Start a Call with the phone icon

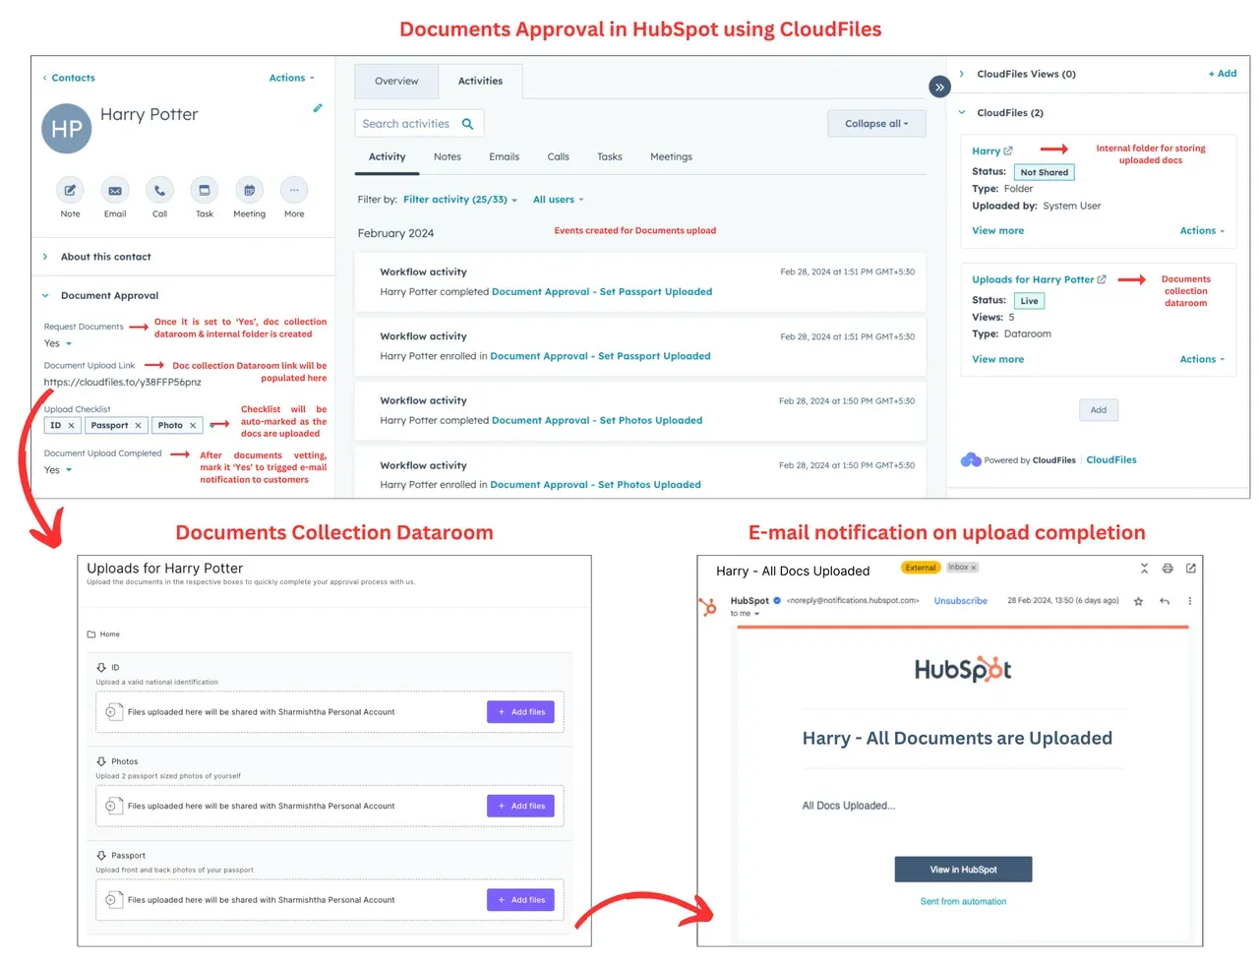click(159, 190)
